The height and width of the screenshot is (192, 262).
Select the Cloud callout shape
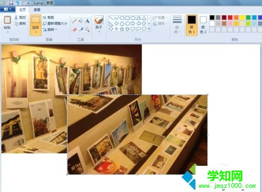(x=144, y=29)
